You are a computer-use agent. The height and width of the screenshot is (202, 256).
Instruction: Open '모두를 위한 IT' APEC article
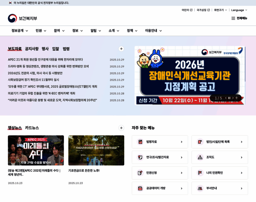pos(53,87)
